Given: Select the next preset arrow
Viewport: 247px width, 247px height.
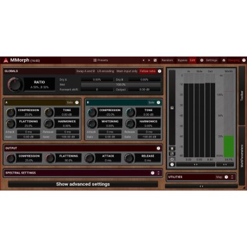Looking at the screenshot, I should [x=149, y=60].
